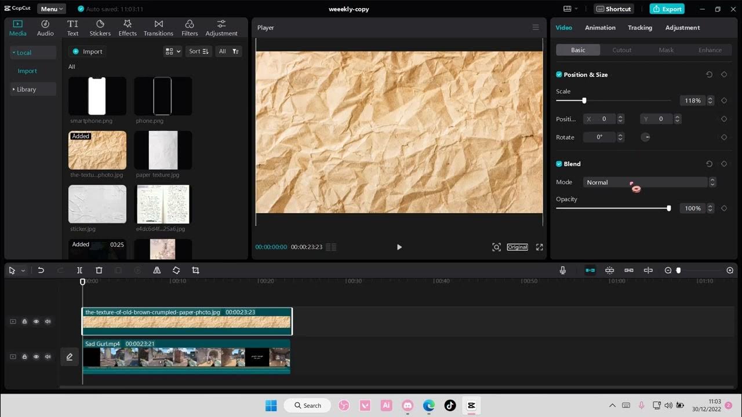Select the smartphone.png thumbnail
The image size is (742, 417).
click(97, 96)
